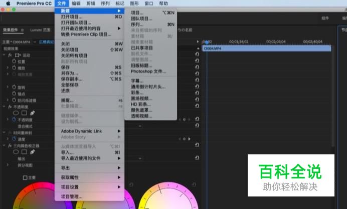Select pen mask tool under 不透明度 effect
Image resolution: width=347 pixels, height=209 pixels.
click(x=33, y=113)
